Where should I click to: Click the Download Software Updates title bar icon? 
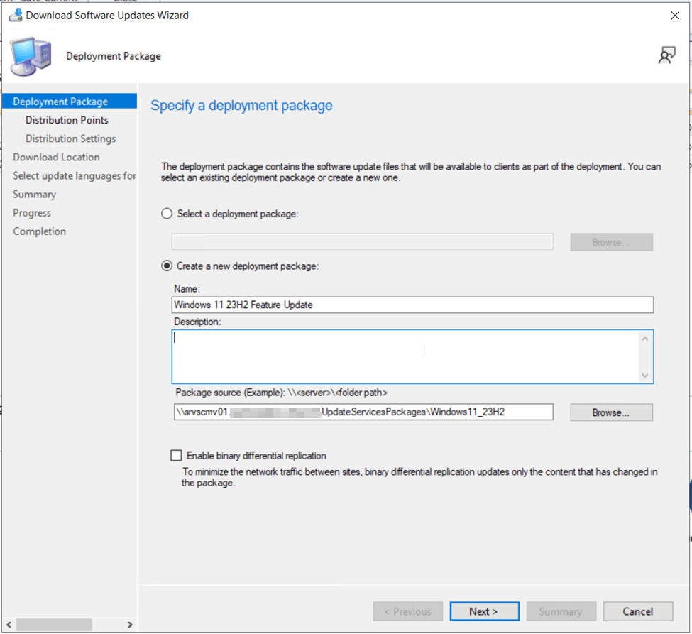[15, 15]
